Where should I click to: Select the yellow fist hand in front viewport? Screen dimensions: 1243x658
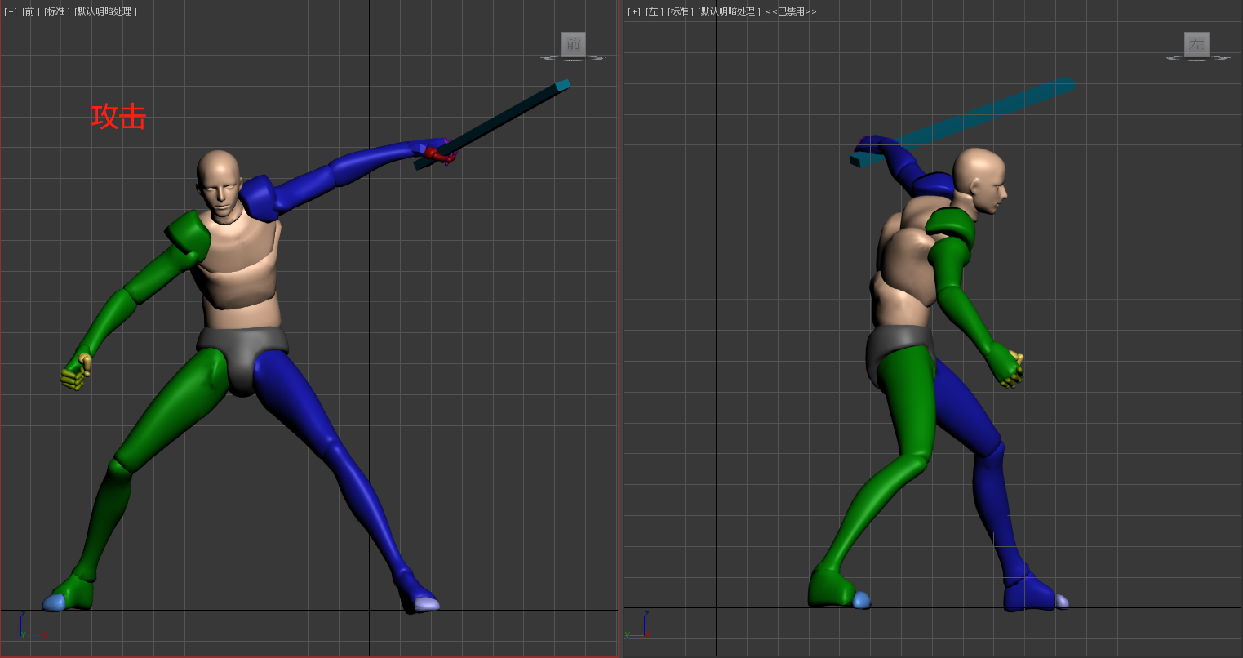click(x=75, y=373)
